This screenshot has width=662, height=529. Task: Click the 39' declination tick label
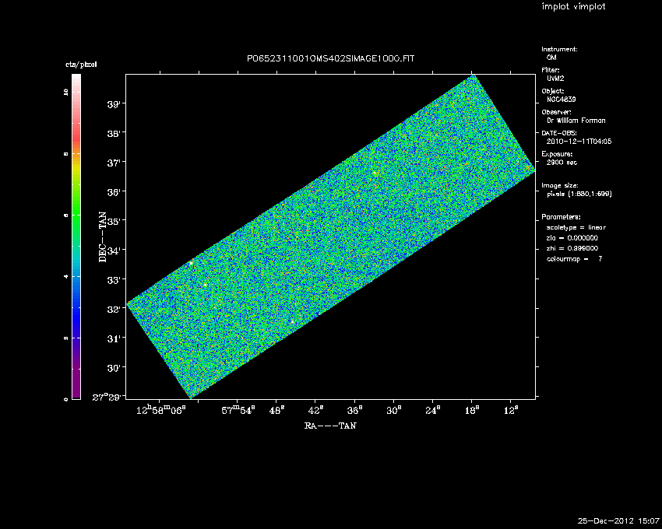pyautogui.click(x=114, y=104)
